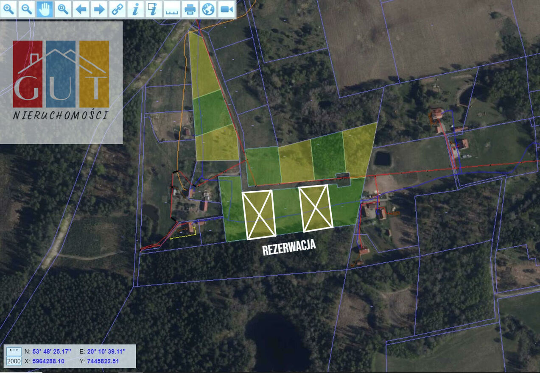Print the map with printer icon
540x373 pixels.
coord(190,9)
